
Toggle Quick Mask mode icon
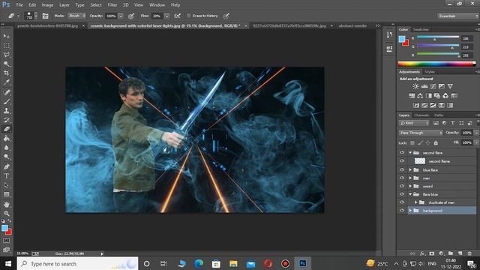click(x=7, y=241)
